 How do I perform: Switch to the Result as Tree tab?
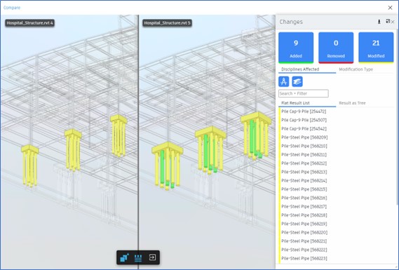pos(352,103)
